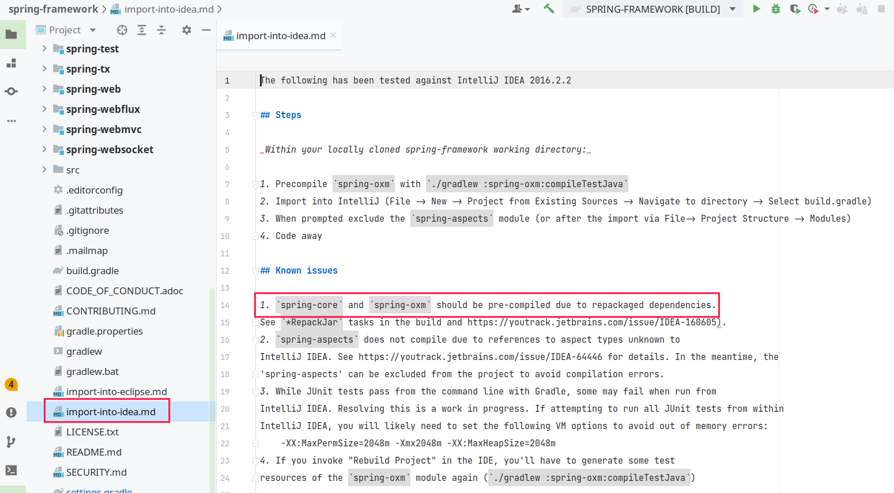Expand the src folder
The width and height of the screenshot is (894, 493).
coord(44,169)
